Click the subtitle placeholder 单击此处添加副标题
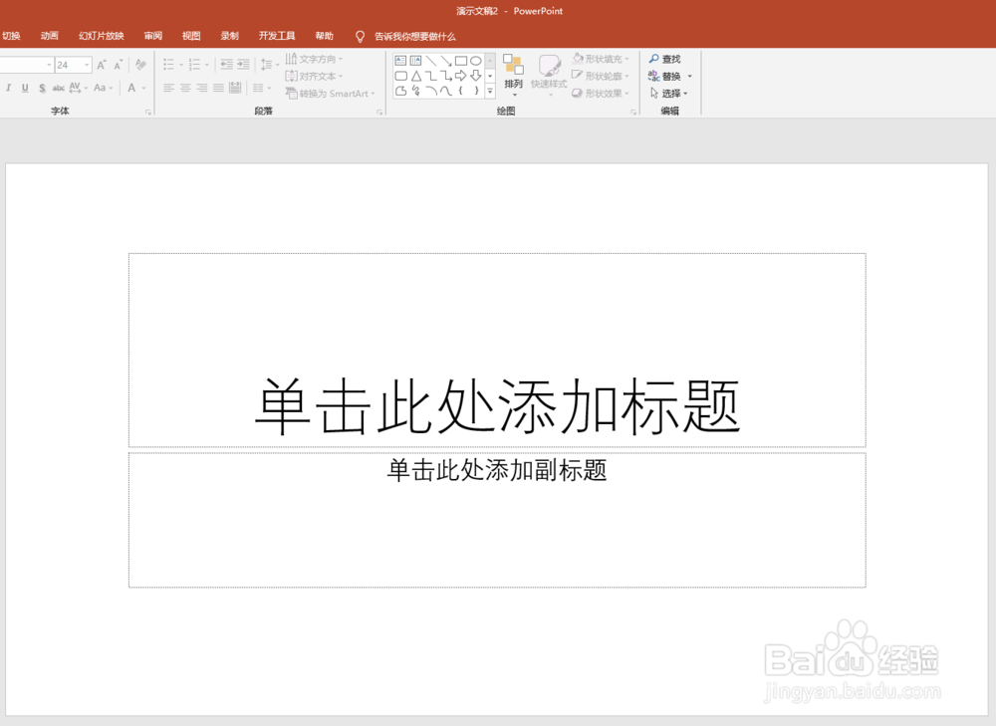The width and height of the screenshot is (996, 726). (497, 472)
